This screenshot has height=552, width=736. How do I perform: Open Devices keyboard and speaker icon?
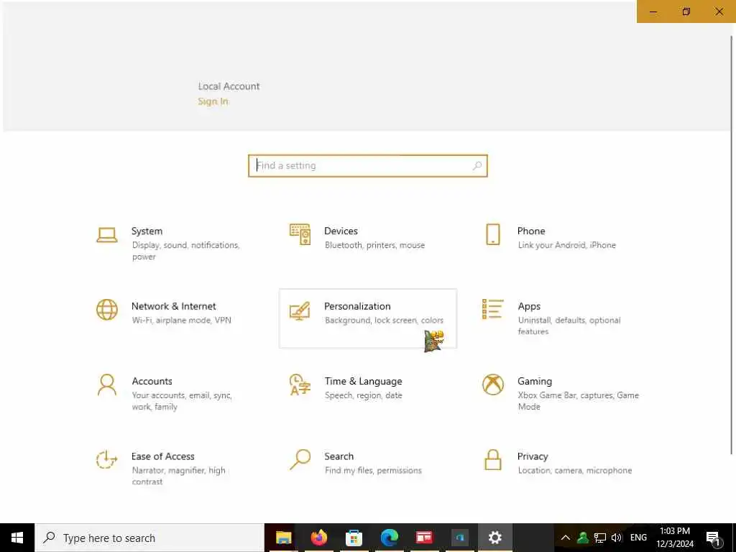[x=300, y=234]
